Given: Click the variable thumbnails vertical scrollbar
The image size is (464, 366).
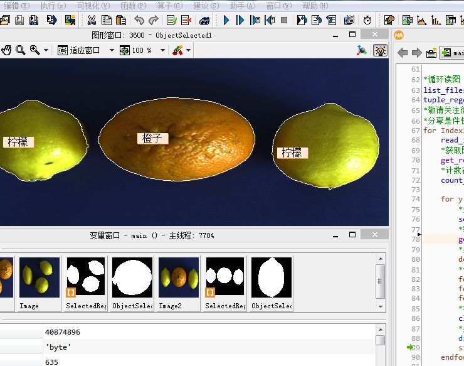Looking at the screenshot, I should coord(380,283).
